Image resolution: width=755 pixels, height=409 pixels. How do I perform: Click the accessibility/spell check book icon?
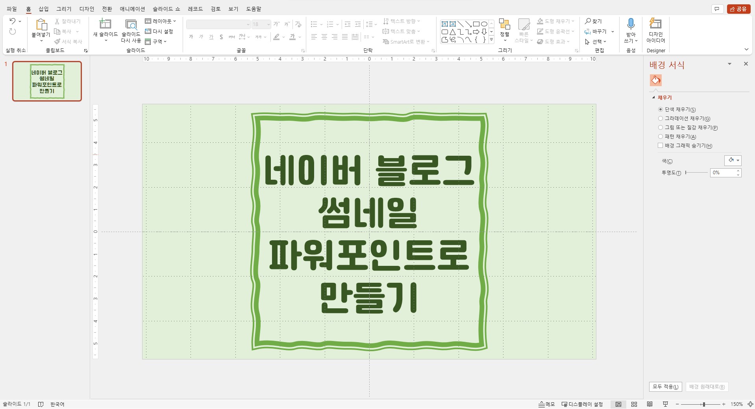pyautogui.click(x=41, y=404)
